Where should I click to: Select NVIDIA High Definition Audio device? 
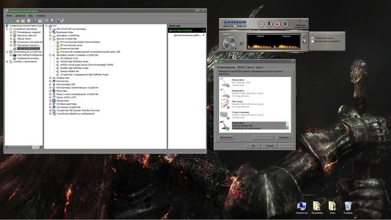[x=75, y=61]
